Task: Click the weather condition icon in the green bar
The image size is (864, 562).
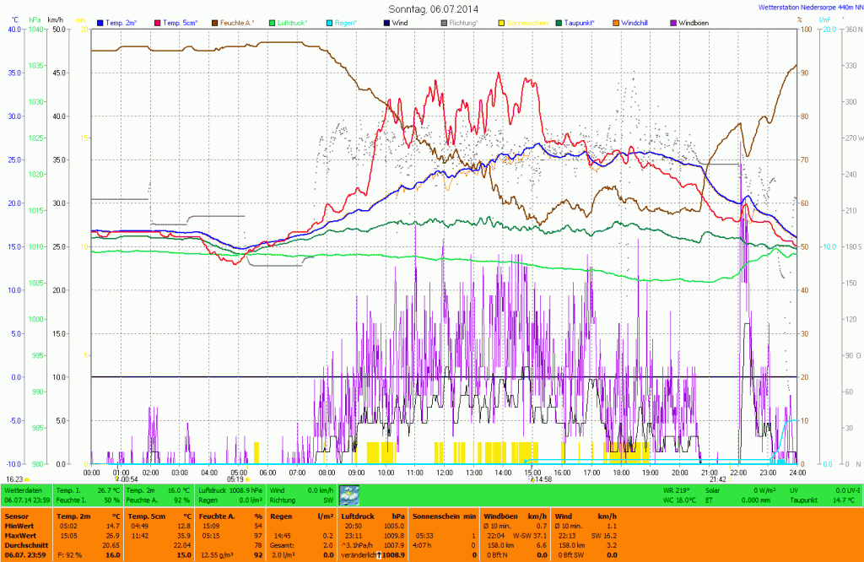Action: tap(349, 494)
